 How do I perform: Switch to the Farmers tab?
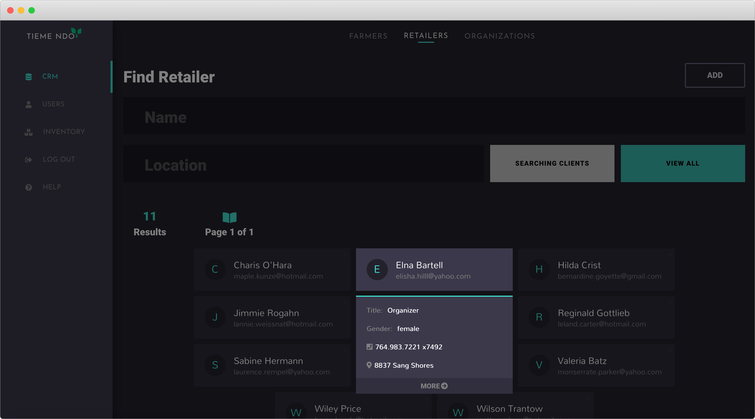pos(368,36)
